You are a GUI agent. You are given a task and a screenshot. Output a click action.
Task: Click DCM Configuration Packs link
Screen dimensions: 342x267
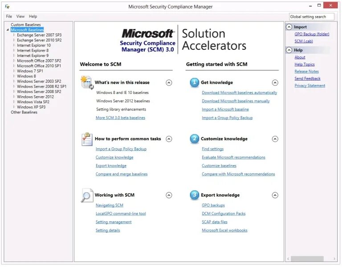coord(224,214)
